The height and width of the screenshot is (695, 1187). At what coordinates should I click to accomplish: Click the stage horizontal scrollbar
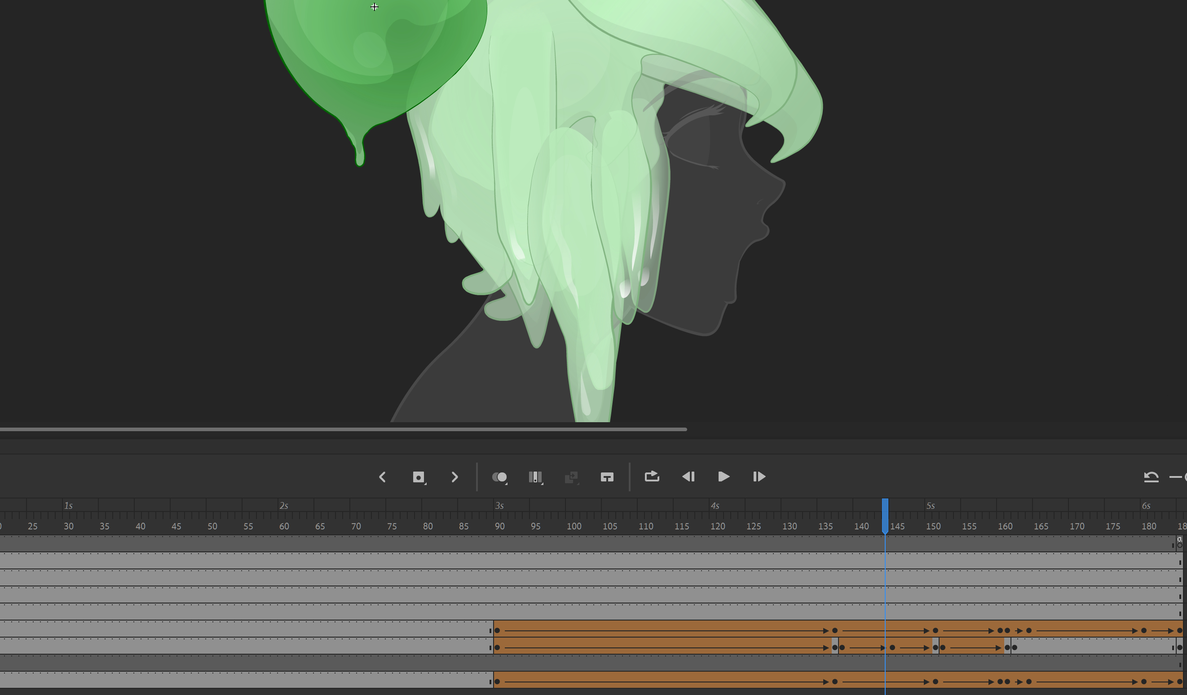343,429
